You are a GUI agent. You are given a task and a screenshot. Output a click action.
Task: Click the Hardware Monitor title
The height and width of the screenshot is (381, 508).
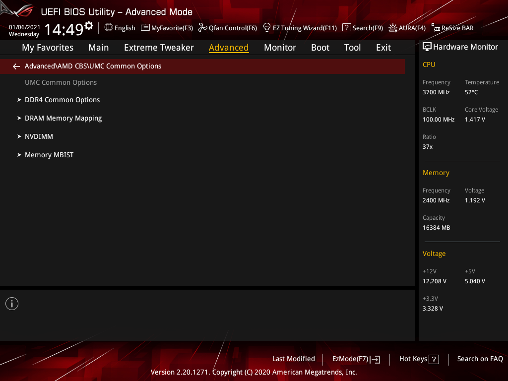tap(465, 47)
